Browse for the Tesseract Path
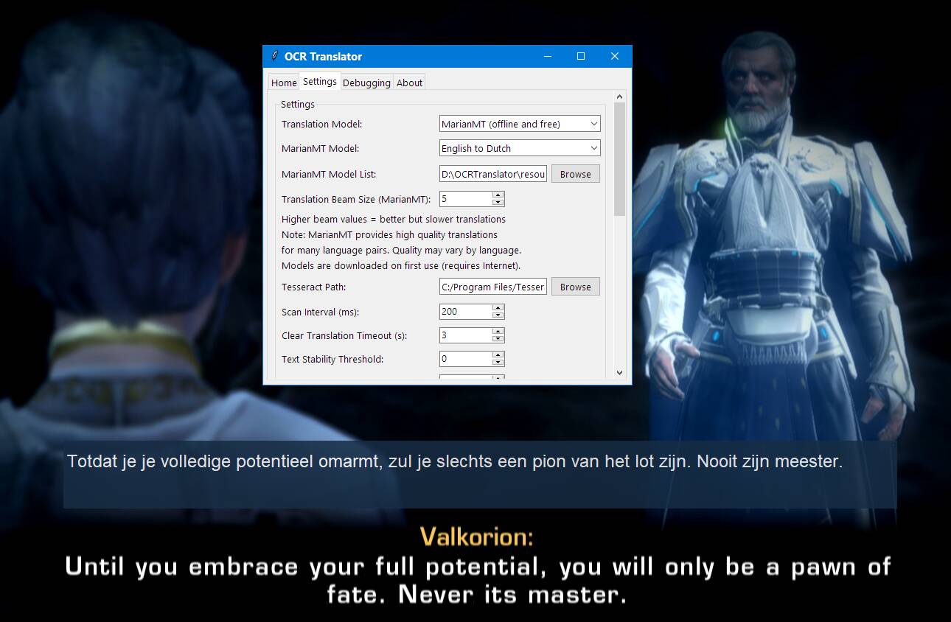This screenshot has height=622, width=951. (x=575, y=287)
